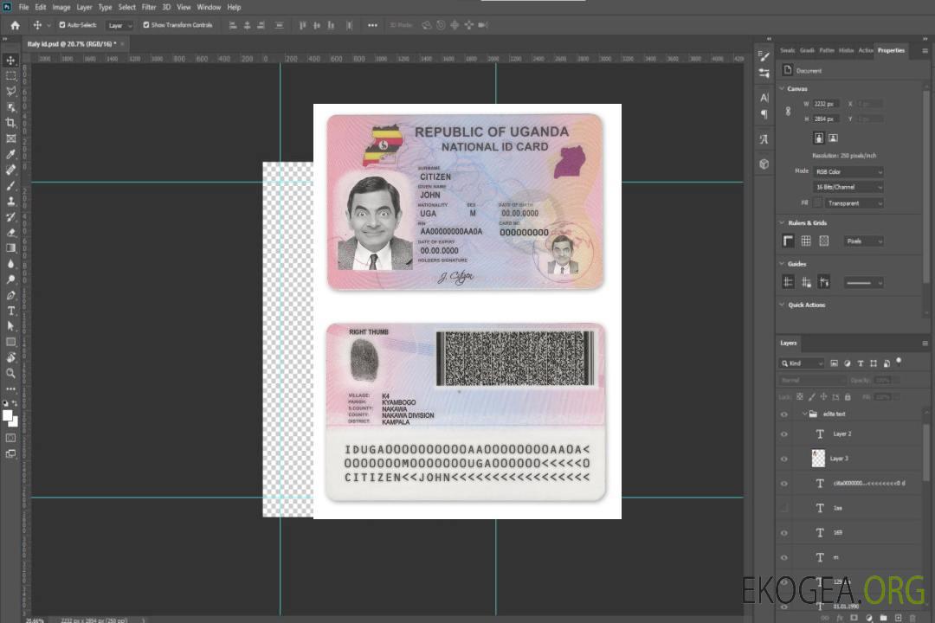
Task: Set canvas to landscape orientation
Action: coord(833,138)
